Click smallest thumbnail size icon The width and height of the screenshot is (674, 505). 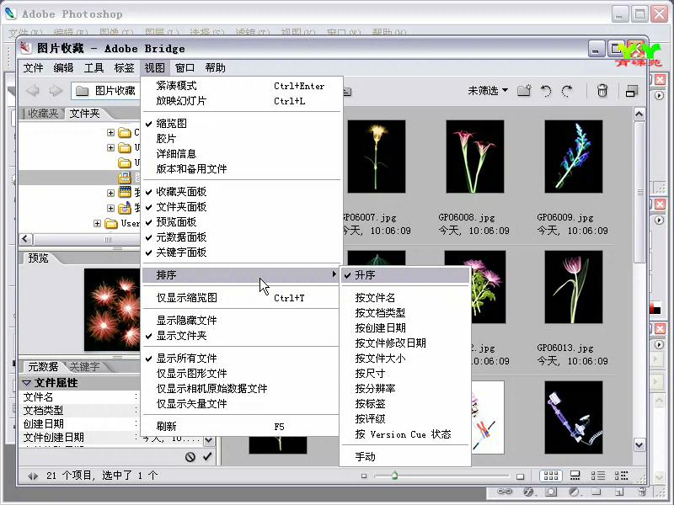[364, 476]
